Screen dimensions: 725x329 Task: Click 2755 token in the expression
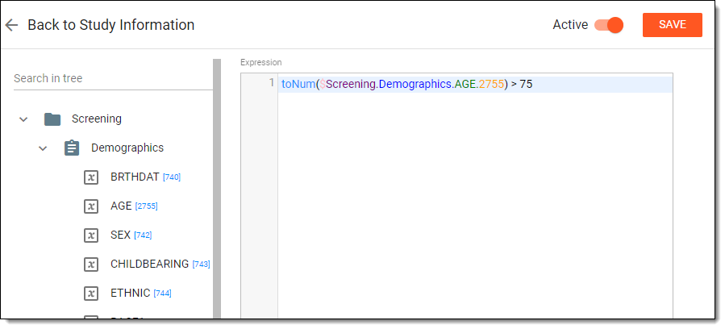coord(491,85)
